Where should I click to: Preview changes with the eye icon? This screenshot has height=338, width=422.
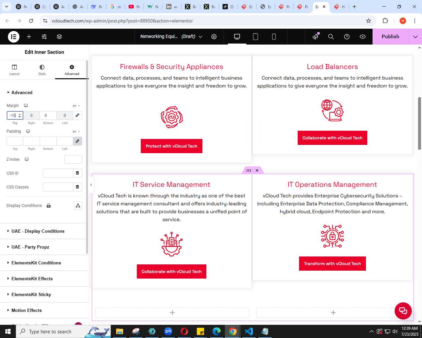click(x=363, y=37)
